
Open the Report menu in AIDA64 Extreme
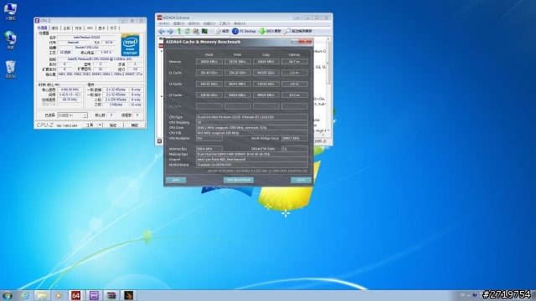tap(193, 23)
